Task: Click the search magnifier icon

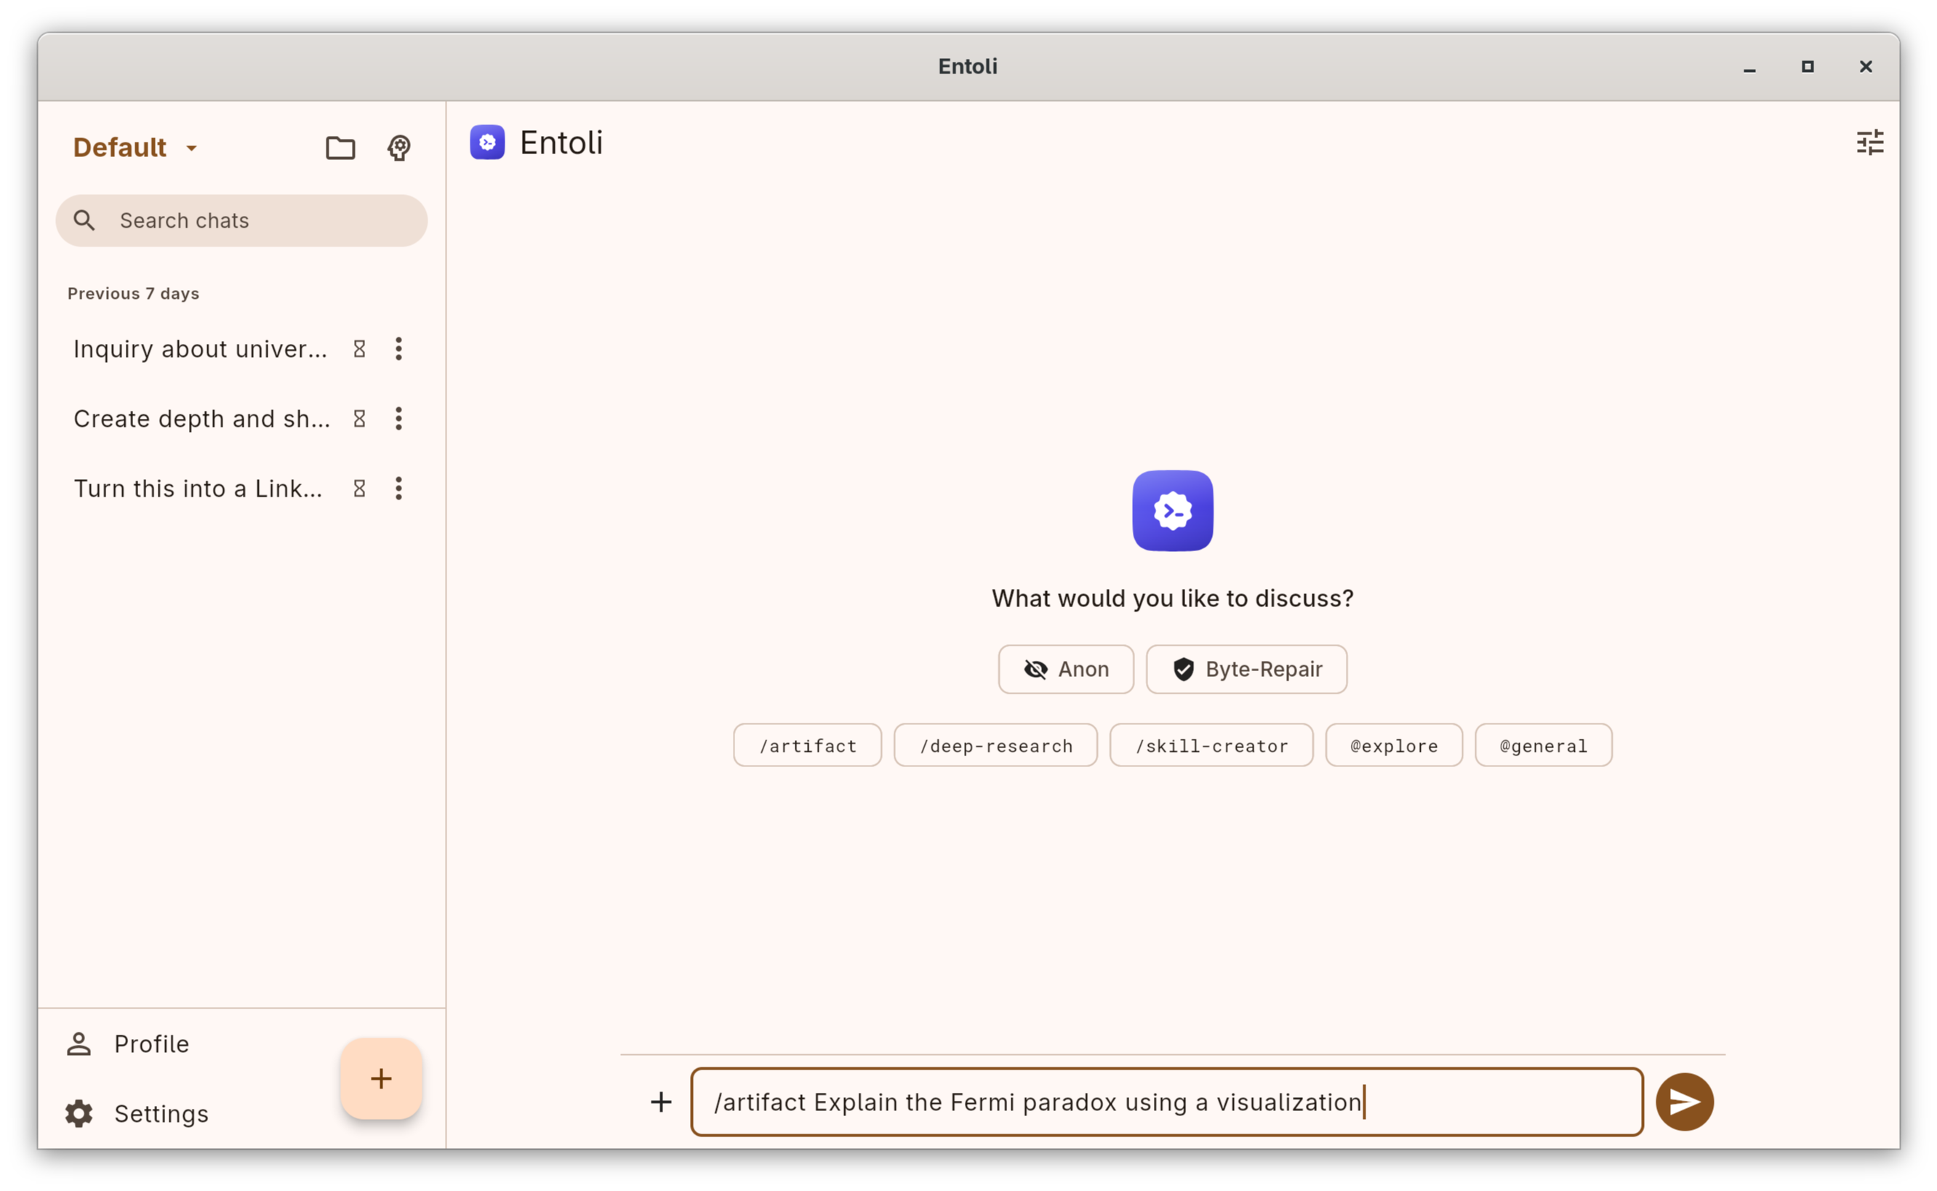Action: [84, 220]
